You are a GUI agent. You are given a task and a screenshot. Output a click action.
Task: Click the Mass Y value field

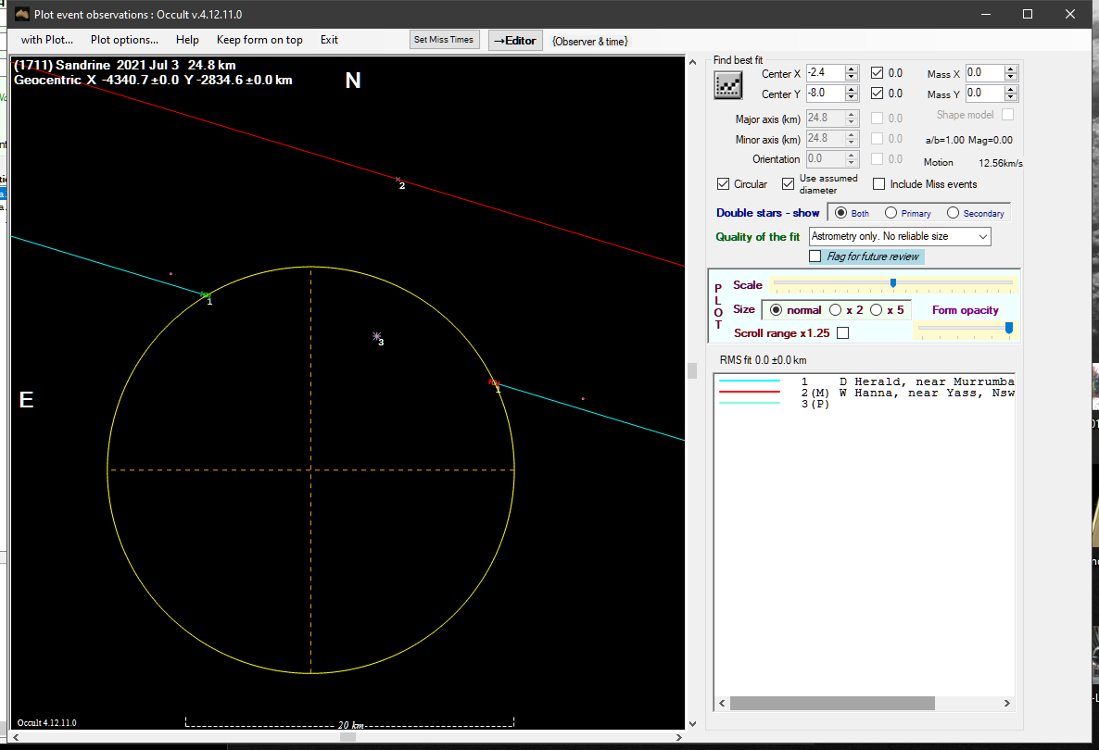pos(984,94)
